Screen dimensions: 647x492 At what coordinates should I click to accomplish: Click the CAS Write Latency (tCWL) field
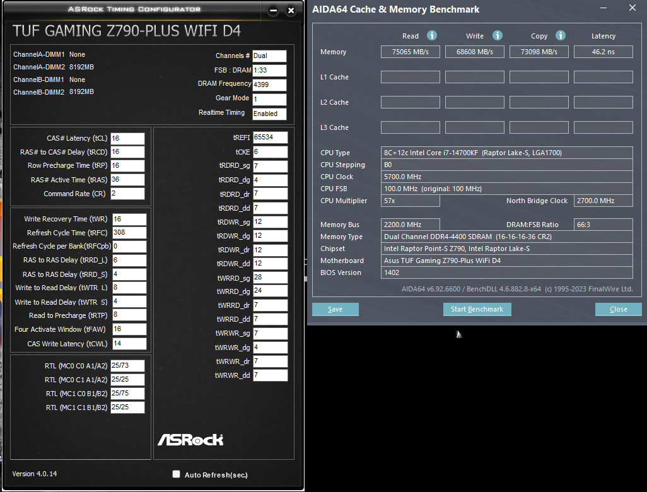tap(129, 343)
